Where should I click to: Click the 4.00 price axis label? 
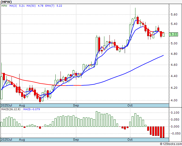[174, 100]
